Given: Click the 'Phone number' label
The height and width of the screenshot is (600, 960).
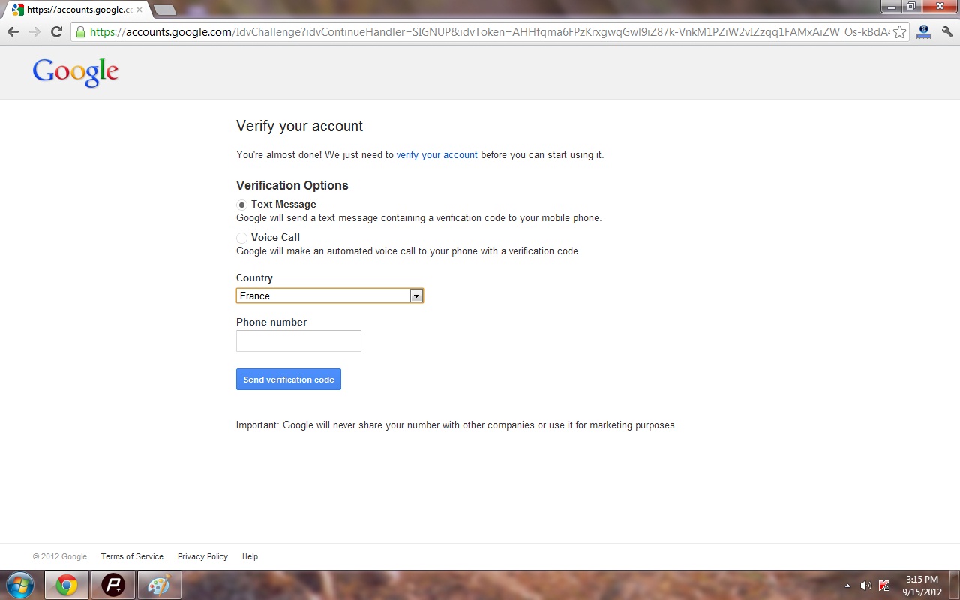Looking at the screenshot, I should (271, 322).
